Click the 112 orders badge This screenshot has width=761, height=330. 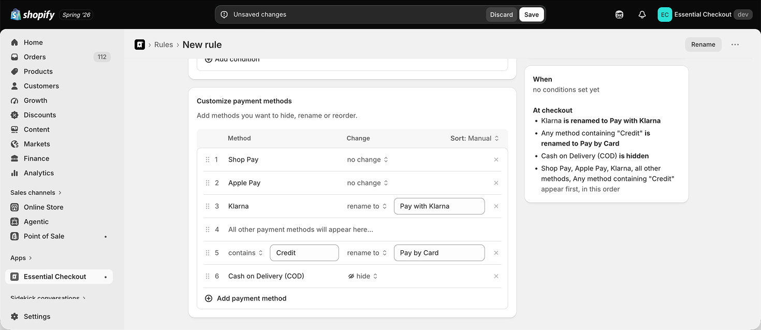(102, 57)
